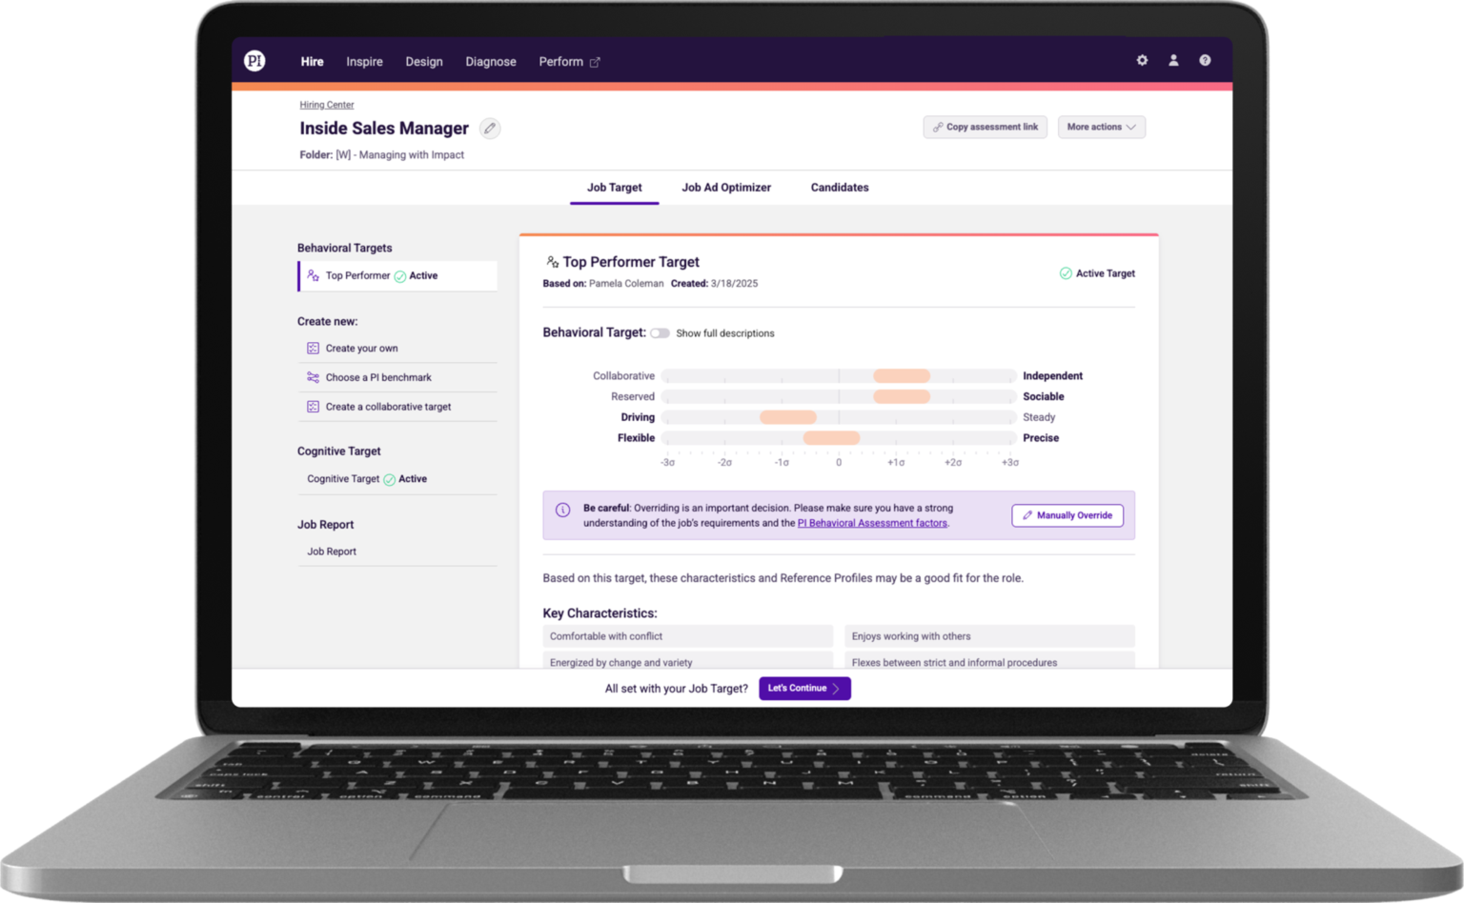Screen dimensions: 1464x903
Task: Switch to the Job Ad Optimizer tab
Action: (725, 187)
